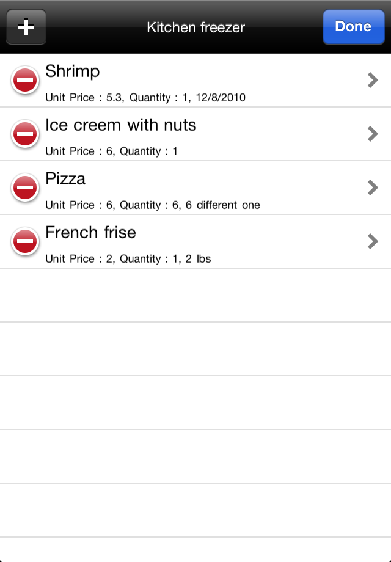This screenshot has width=391, height=562.
Task: Open Shrimp details via its chevron
Action: click(373, 80)
